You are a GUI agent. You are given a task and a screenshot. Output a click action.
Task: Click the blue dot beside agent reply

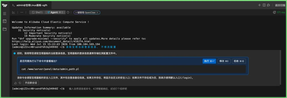coord(14,53)
